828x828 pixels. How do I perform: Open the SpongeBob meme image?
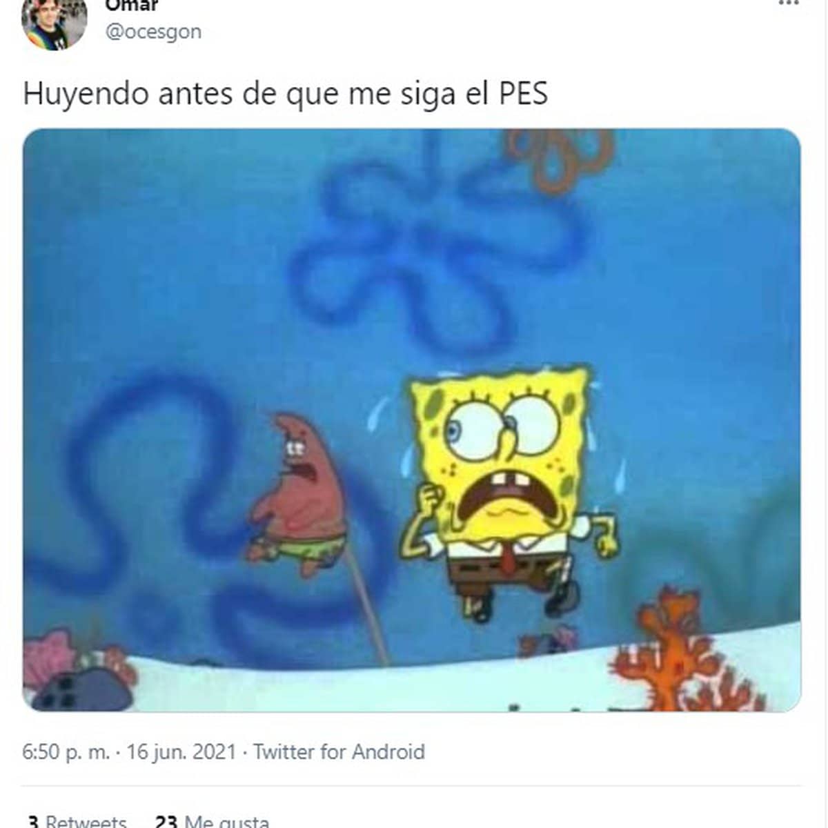412,420
